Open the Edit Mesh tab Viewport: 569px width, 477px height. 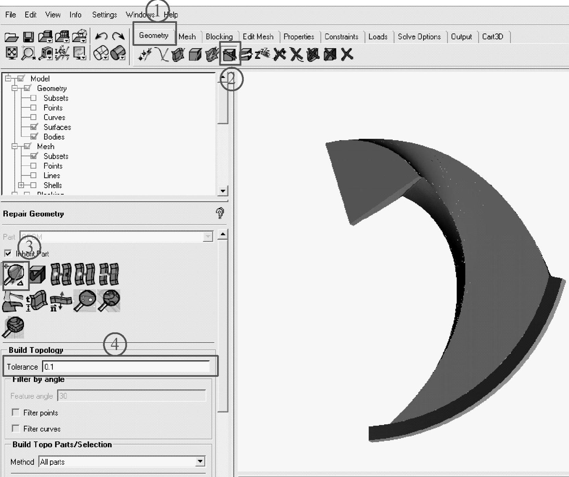click(x=258, y=37)
